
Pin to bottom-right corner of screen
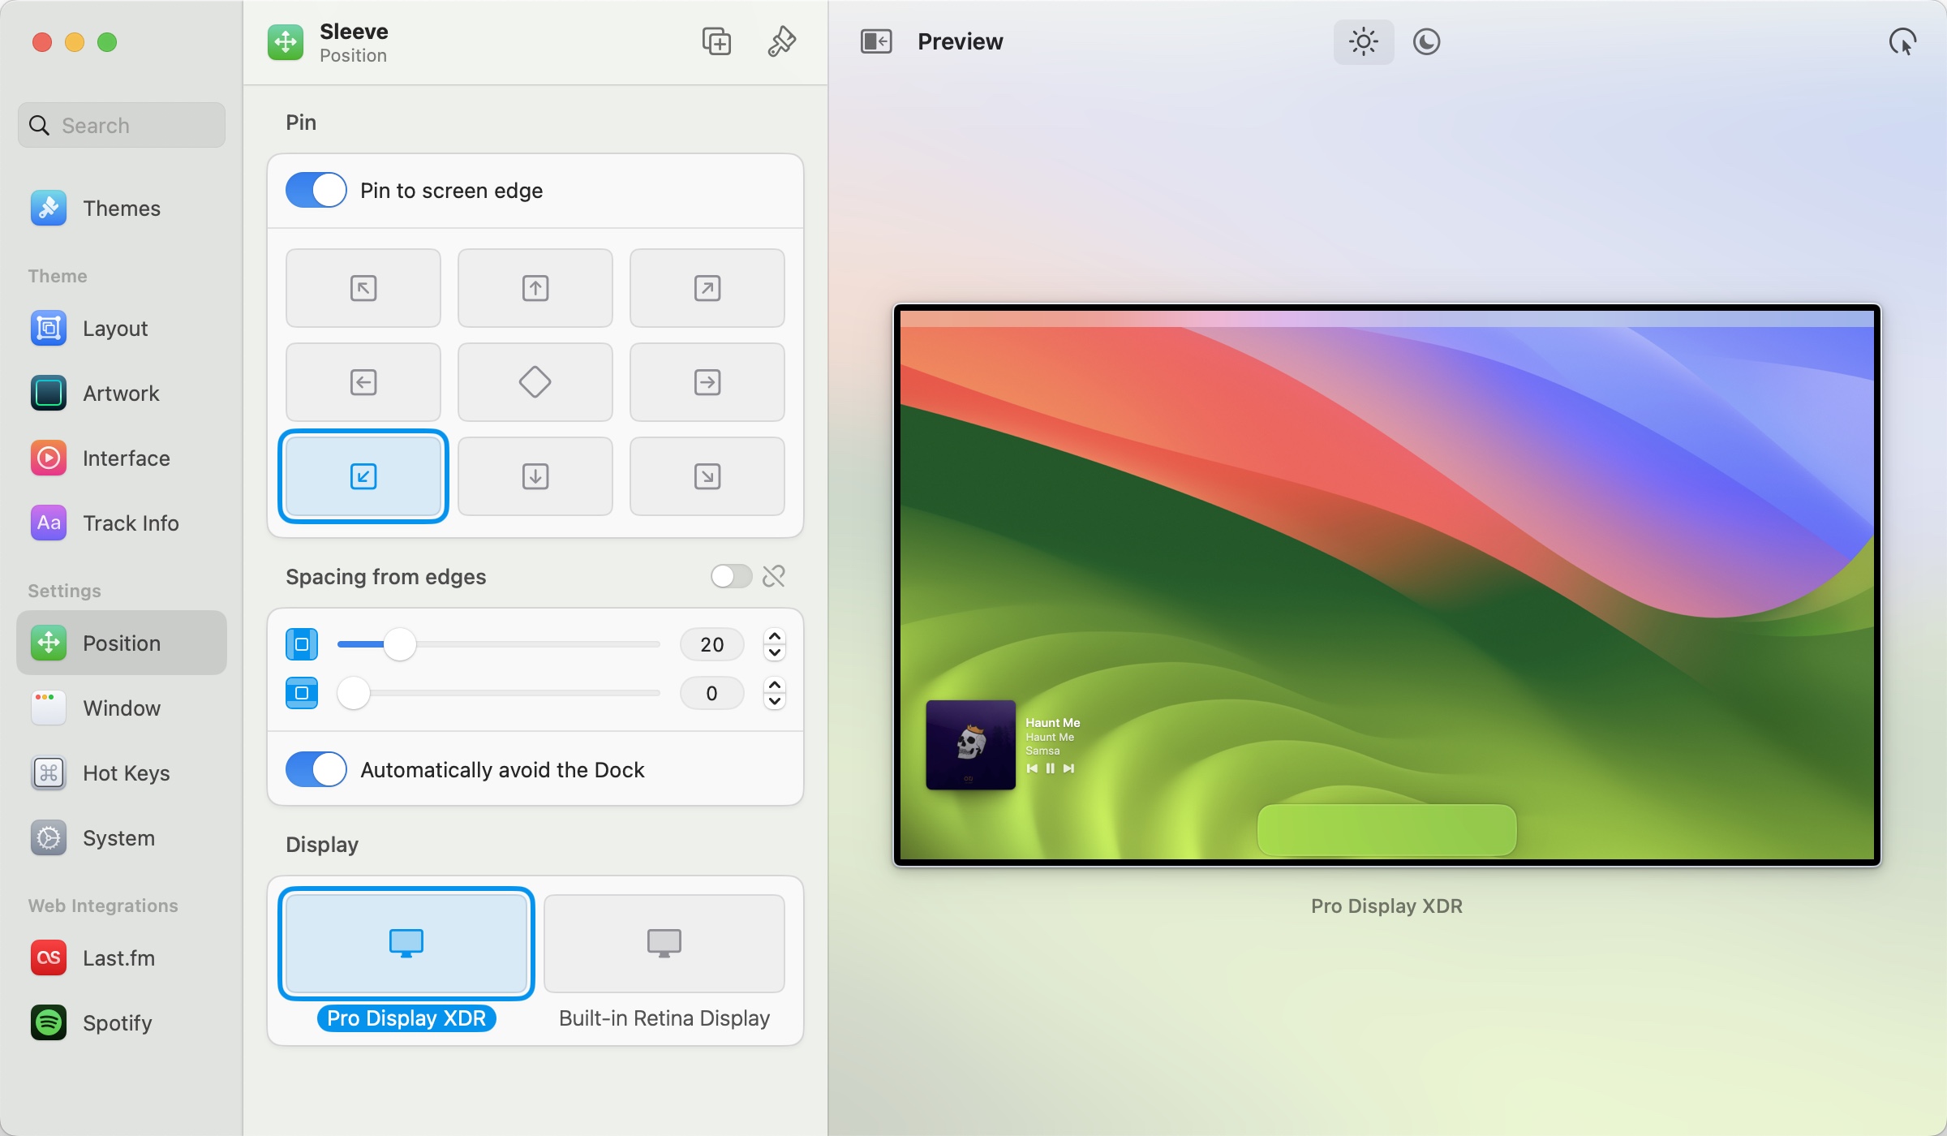[x=707, y=476]
